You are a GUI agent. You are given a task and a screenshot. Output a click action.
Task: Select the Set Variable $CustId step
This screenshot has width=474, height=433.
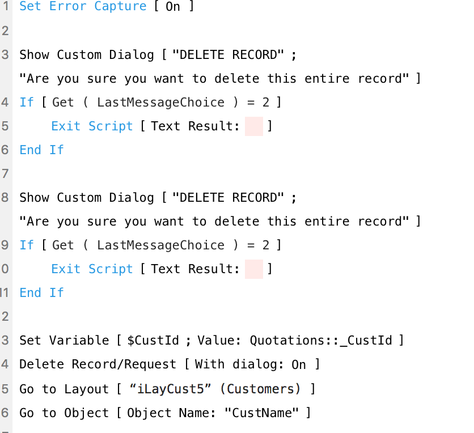[211, 341]
